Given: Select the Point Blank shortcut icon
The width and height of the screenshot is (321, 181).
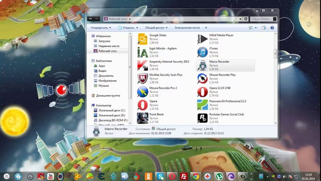Looking at the screenshot, I should (x=142, y=118).
